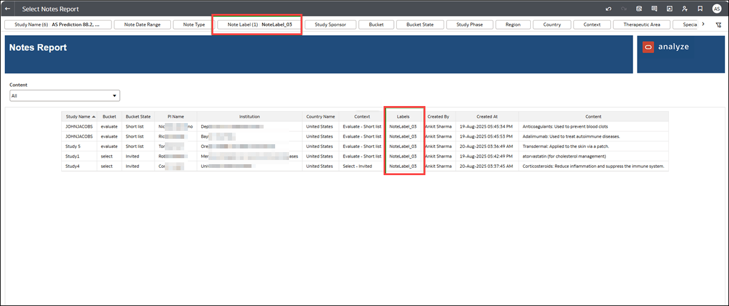Click the 20-Aug-2025 03:36:49 AM cell
Screen dimensions: 729x306
(487, 146)
